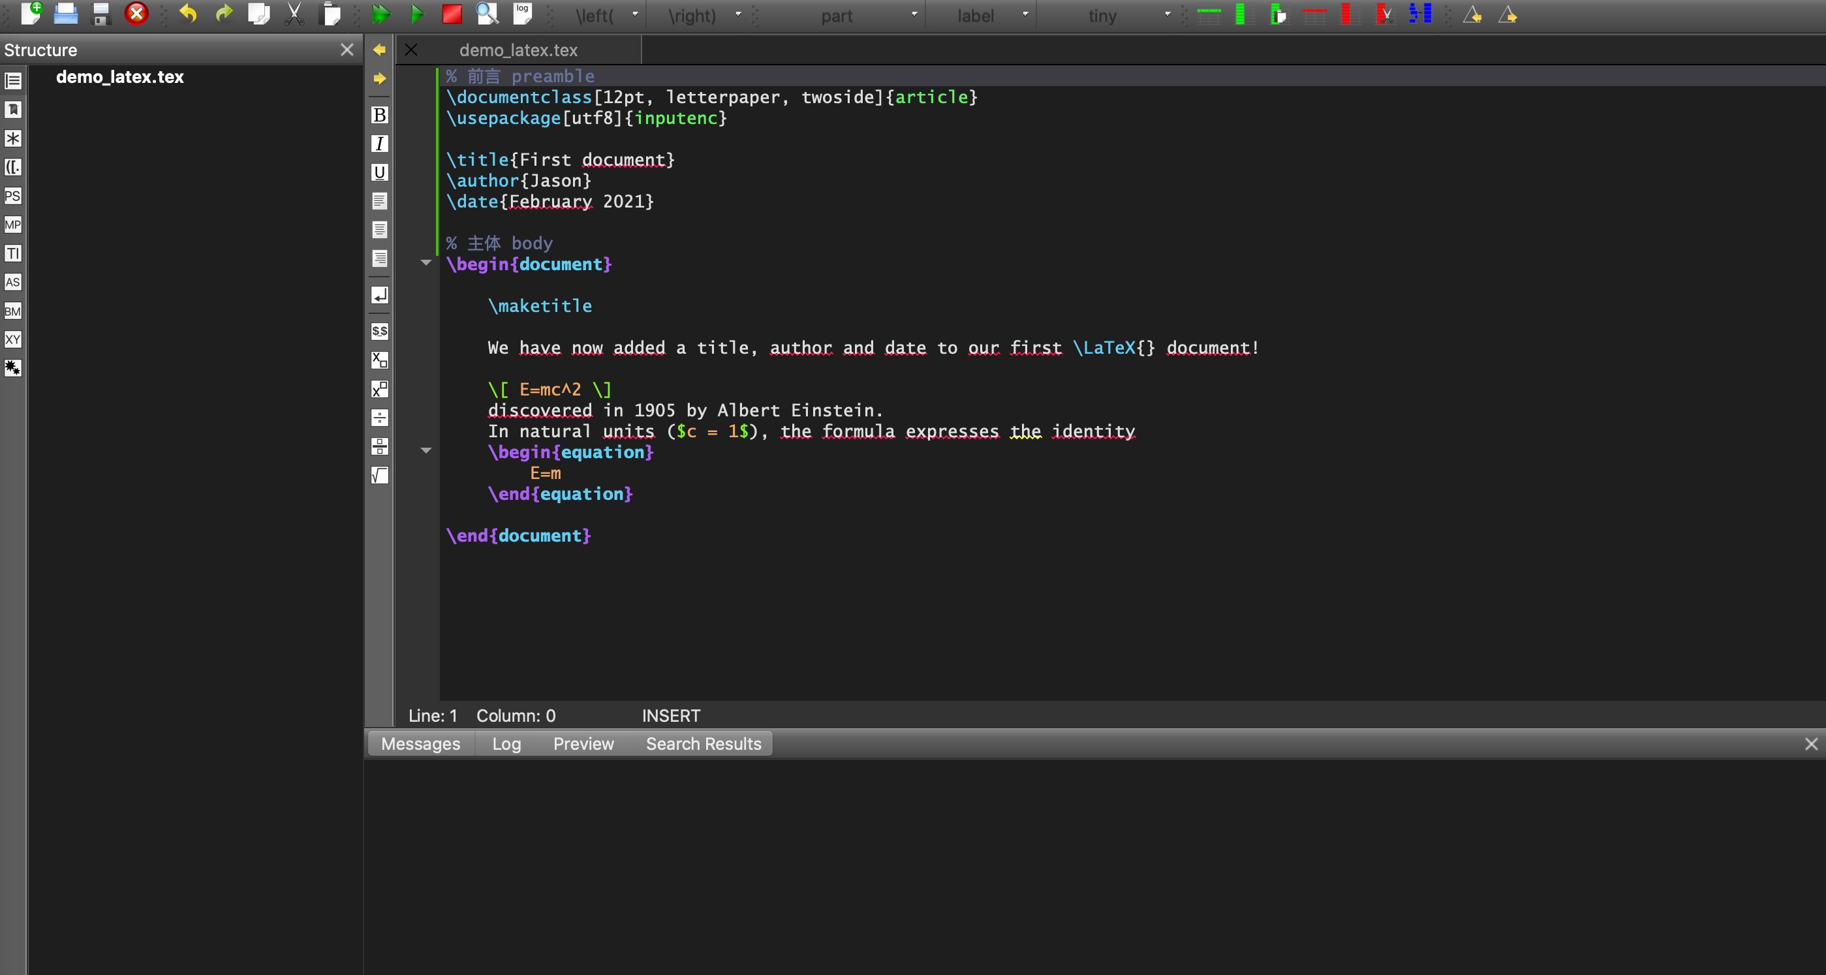This screenshot has height=975, width=1826.
Task: Remove table row icon (red horizontal bar)
Action: (x=1315, y=14)
